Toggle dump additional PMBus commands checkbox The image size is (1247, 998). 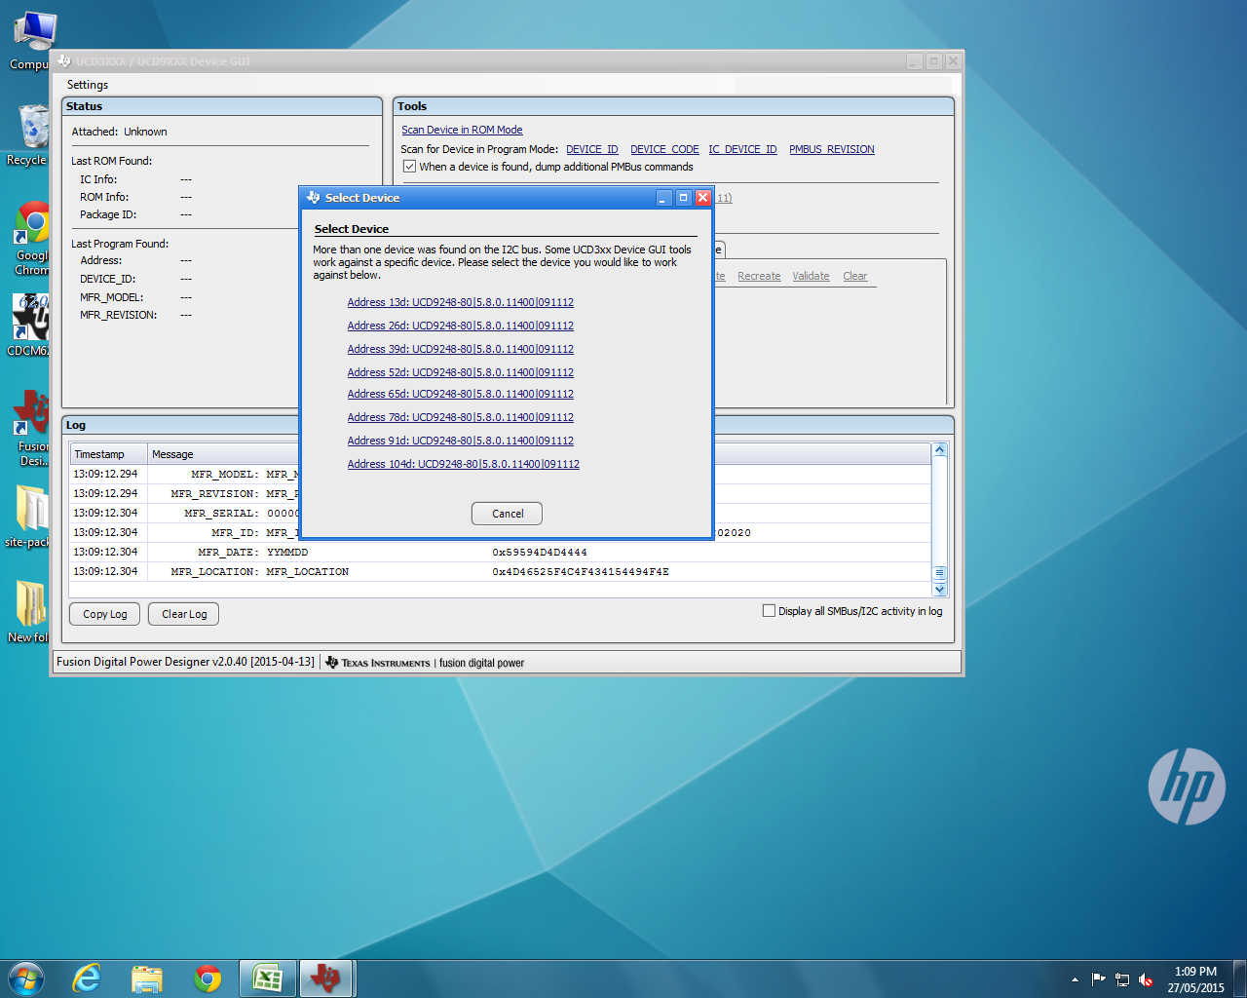410,167
